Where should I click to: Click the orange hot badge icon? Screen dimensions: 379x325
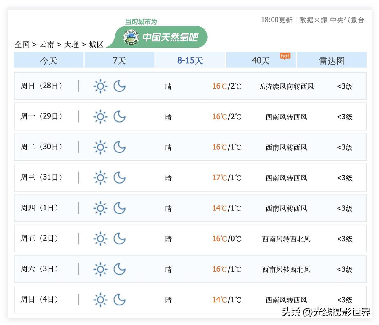point(285,56)
